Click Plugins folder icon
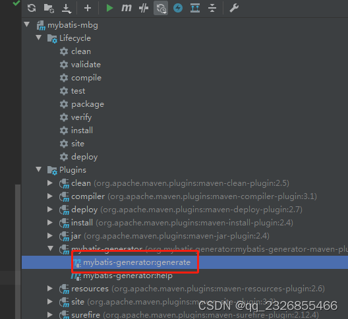Viewport: 348px width, 319px height. [52, 170]
